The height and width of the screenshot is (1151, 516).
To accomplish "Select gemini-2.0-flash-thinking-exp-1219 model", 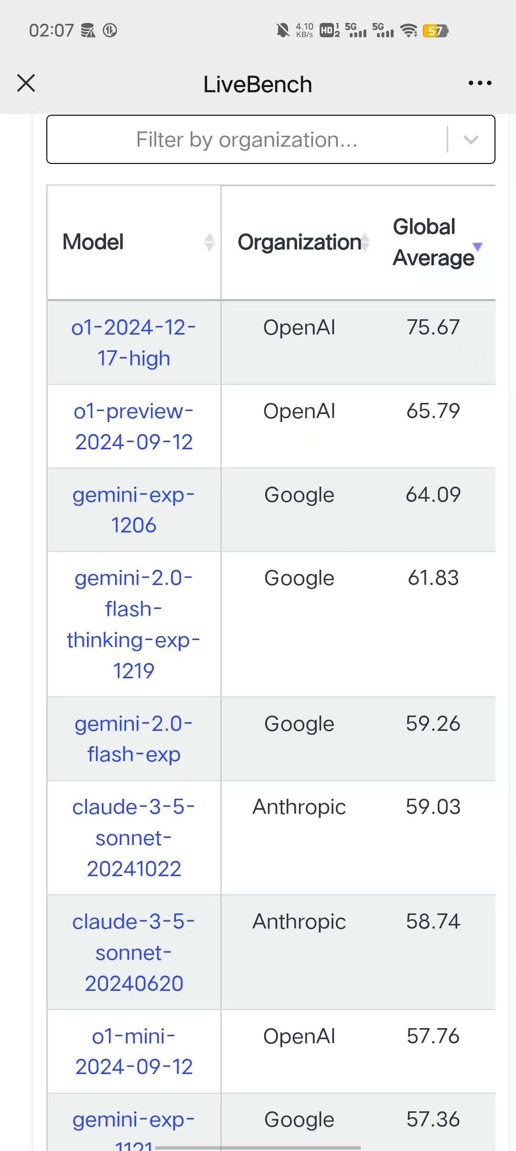I will click(x=134, y=624).
